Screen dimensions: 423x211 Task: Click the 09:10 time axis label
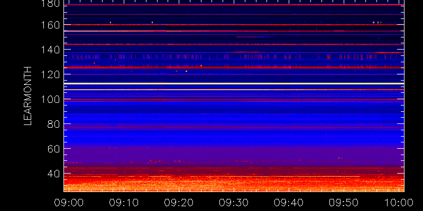(124, 203)
